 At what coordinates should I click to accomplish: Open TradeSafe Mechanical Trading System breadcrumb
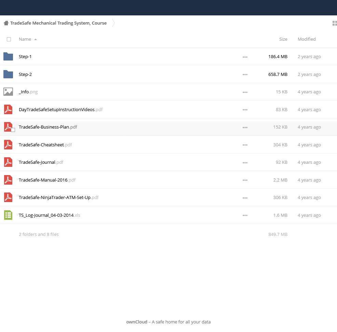point(58,23)
